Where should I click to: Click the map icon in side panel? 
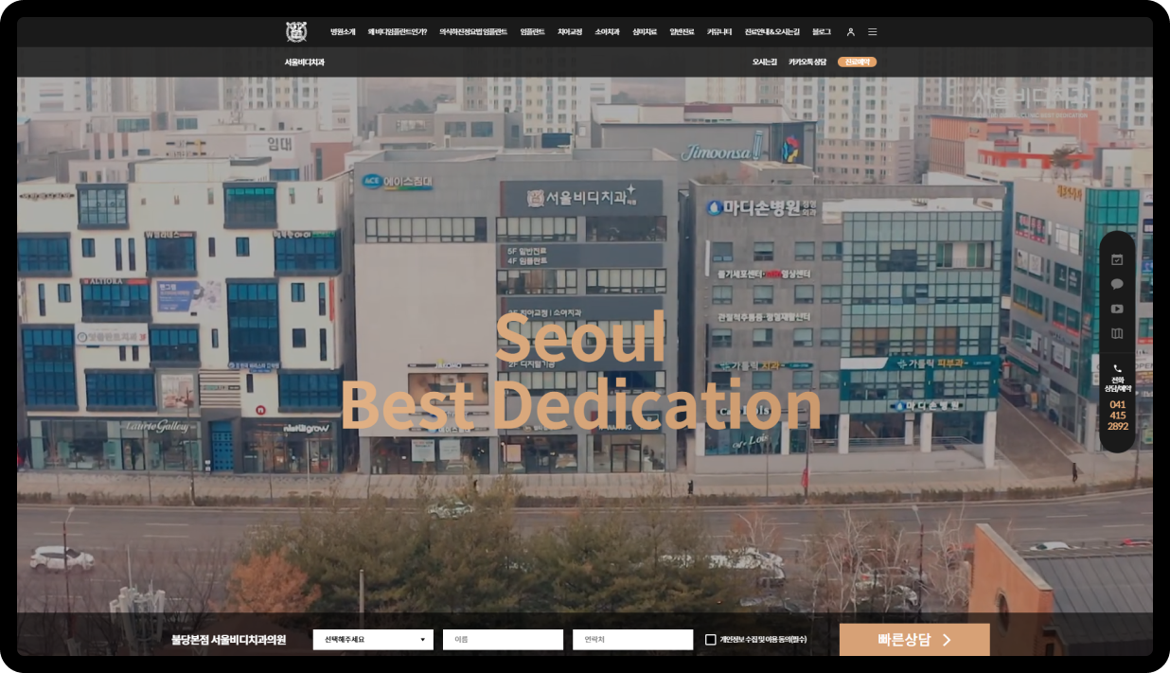[1117, 333]
